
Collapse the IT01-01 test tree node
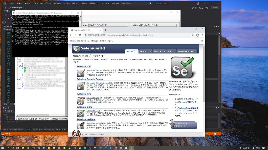(x=17, y=66)
